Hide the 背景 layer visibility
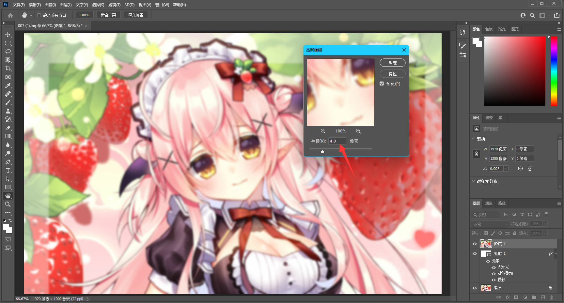Viewport: 564px width, 303px height. pyautogui.click(x=475, y=288)
